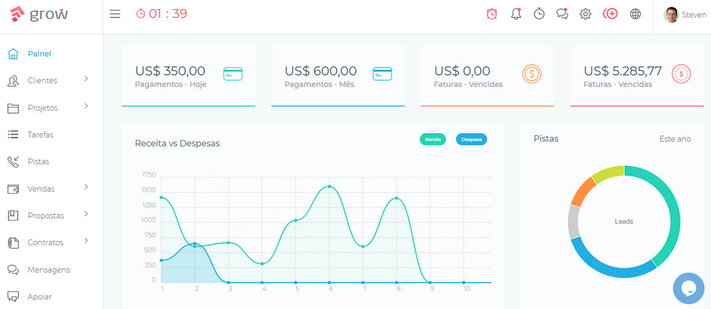Screen dimensions: 711x309
Task: Expand the Projetos submenu chevron
Action: 86,106
